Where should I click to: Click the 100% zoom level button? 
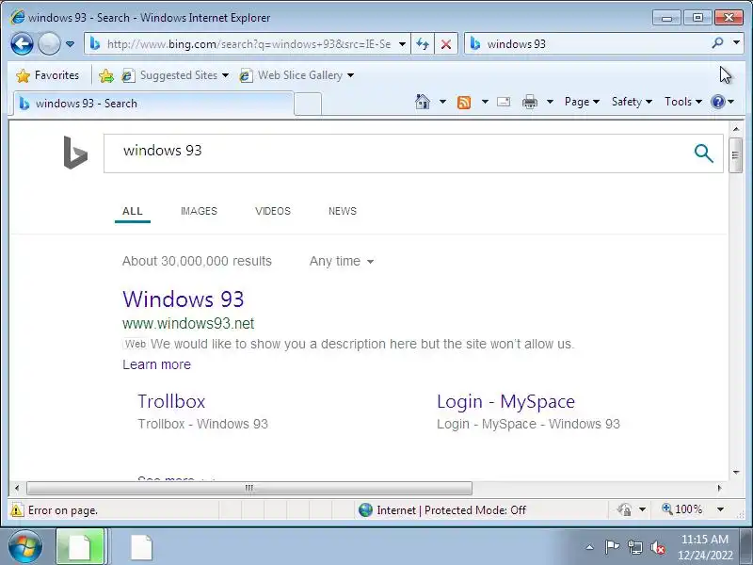[x=682, y=509]
